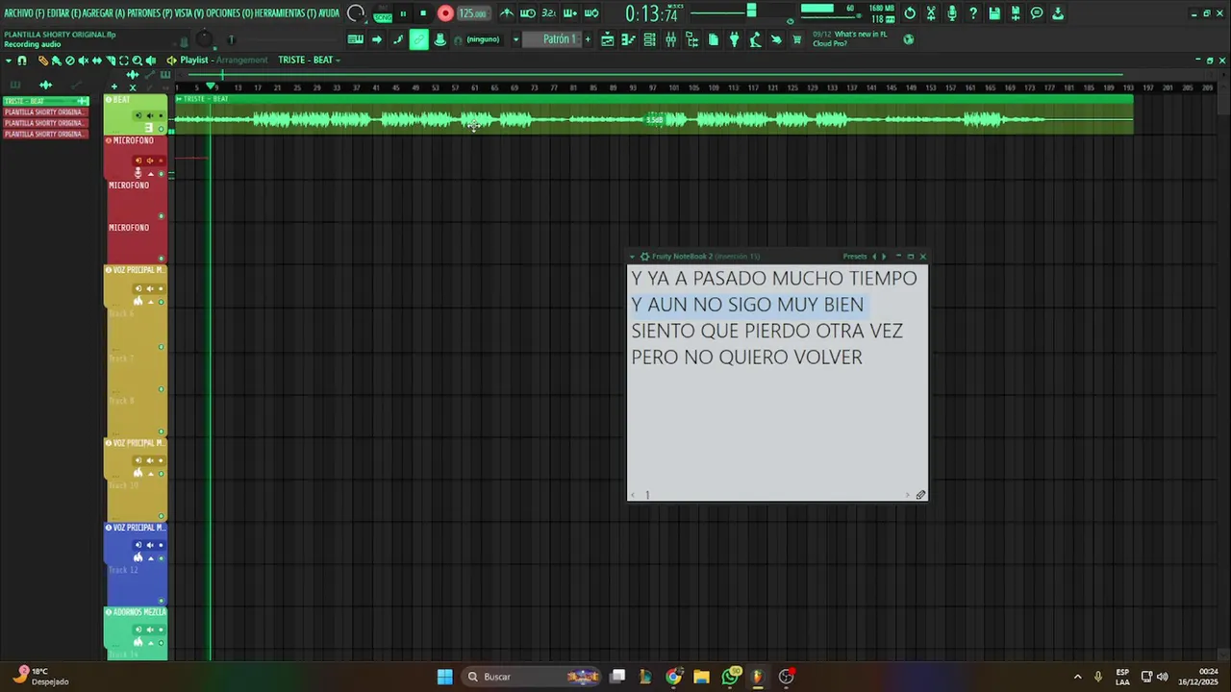Viewport: 1231px width, 692px height.
Task: Click the tempo field showing 125
Action: pos(473,13)
